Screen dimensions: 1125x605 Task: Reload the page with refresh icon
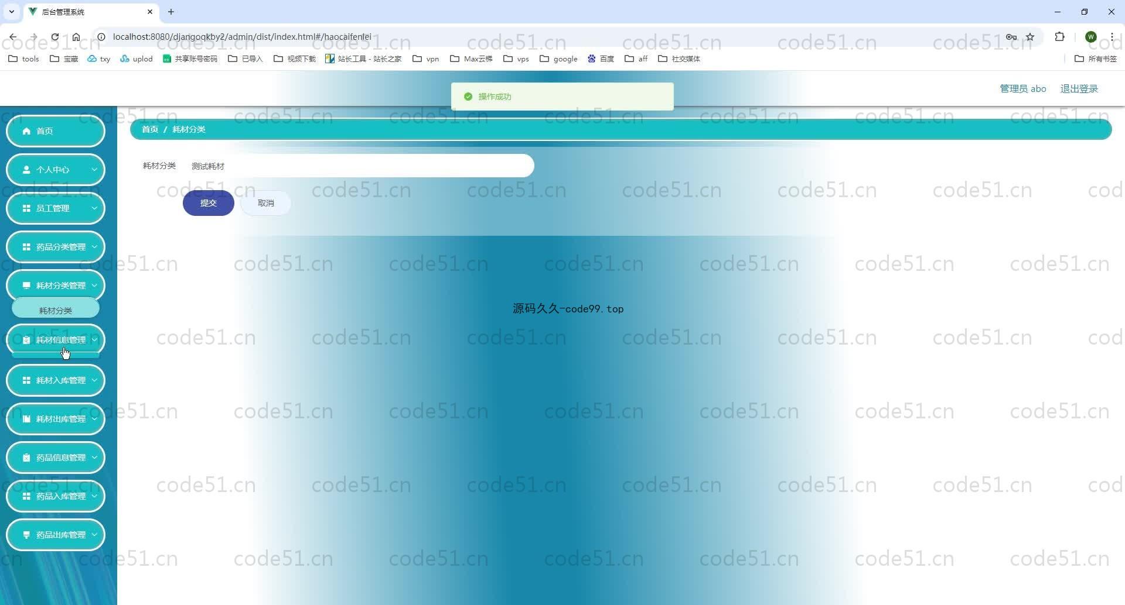point(54,37)
